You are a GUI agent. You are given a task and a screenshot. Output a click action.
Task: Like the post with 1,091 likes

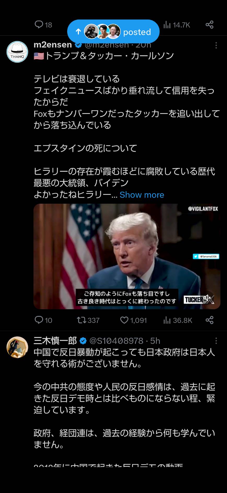133,320
